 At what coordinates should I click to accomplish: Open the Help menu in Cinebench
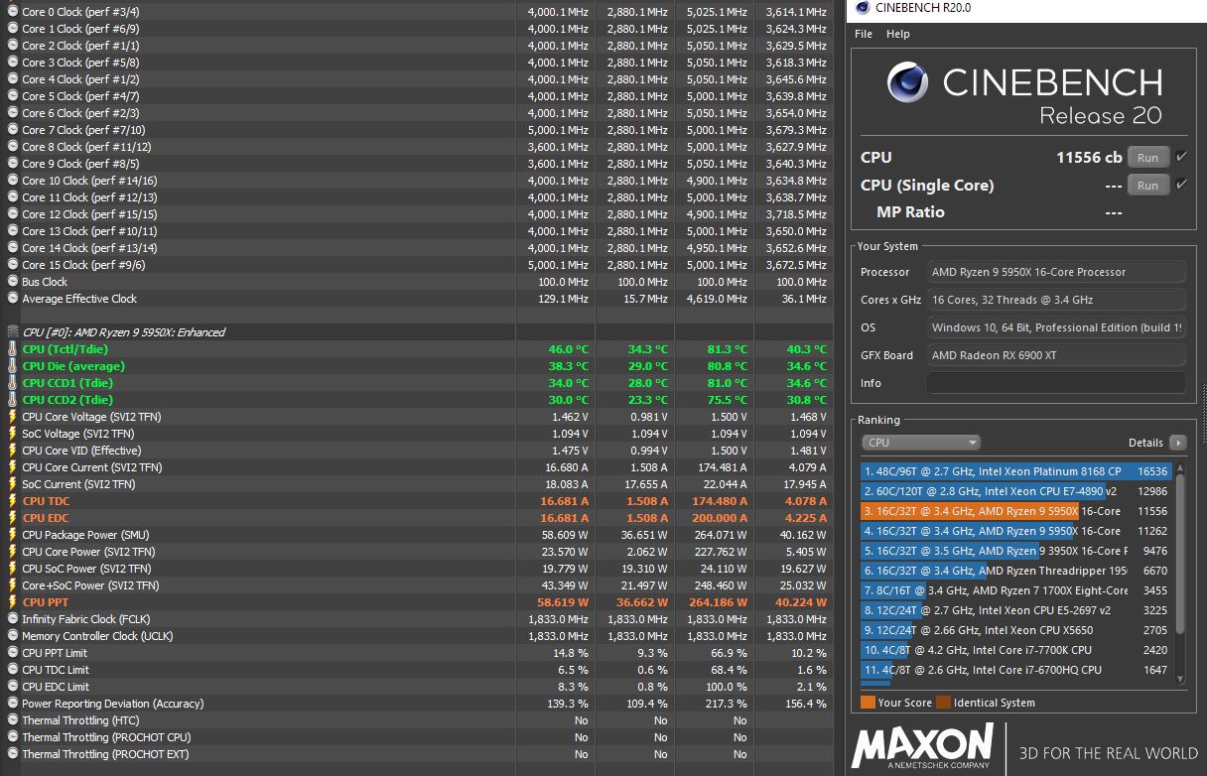(897, 34)
